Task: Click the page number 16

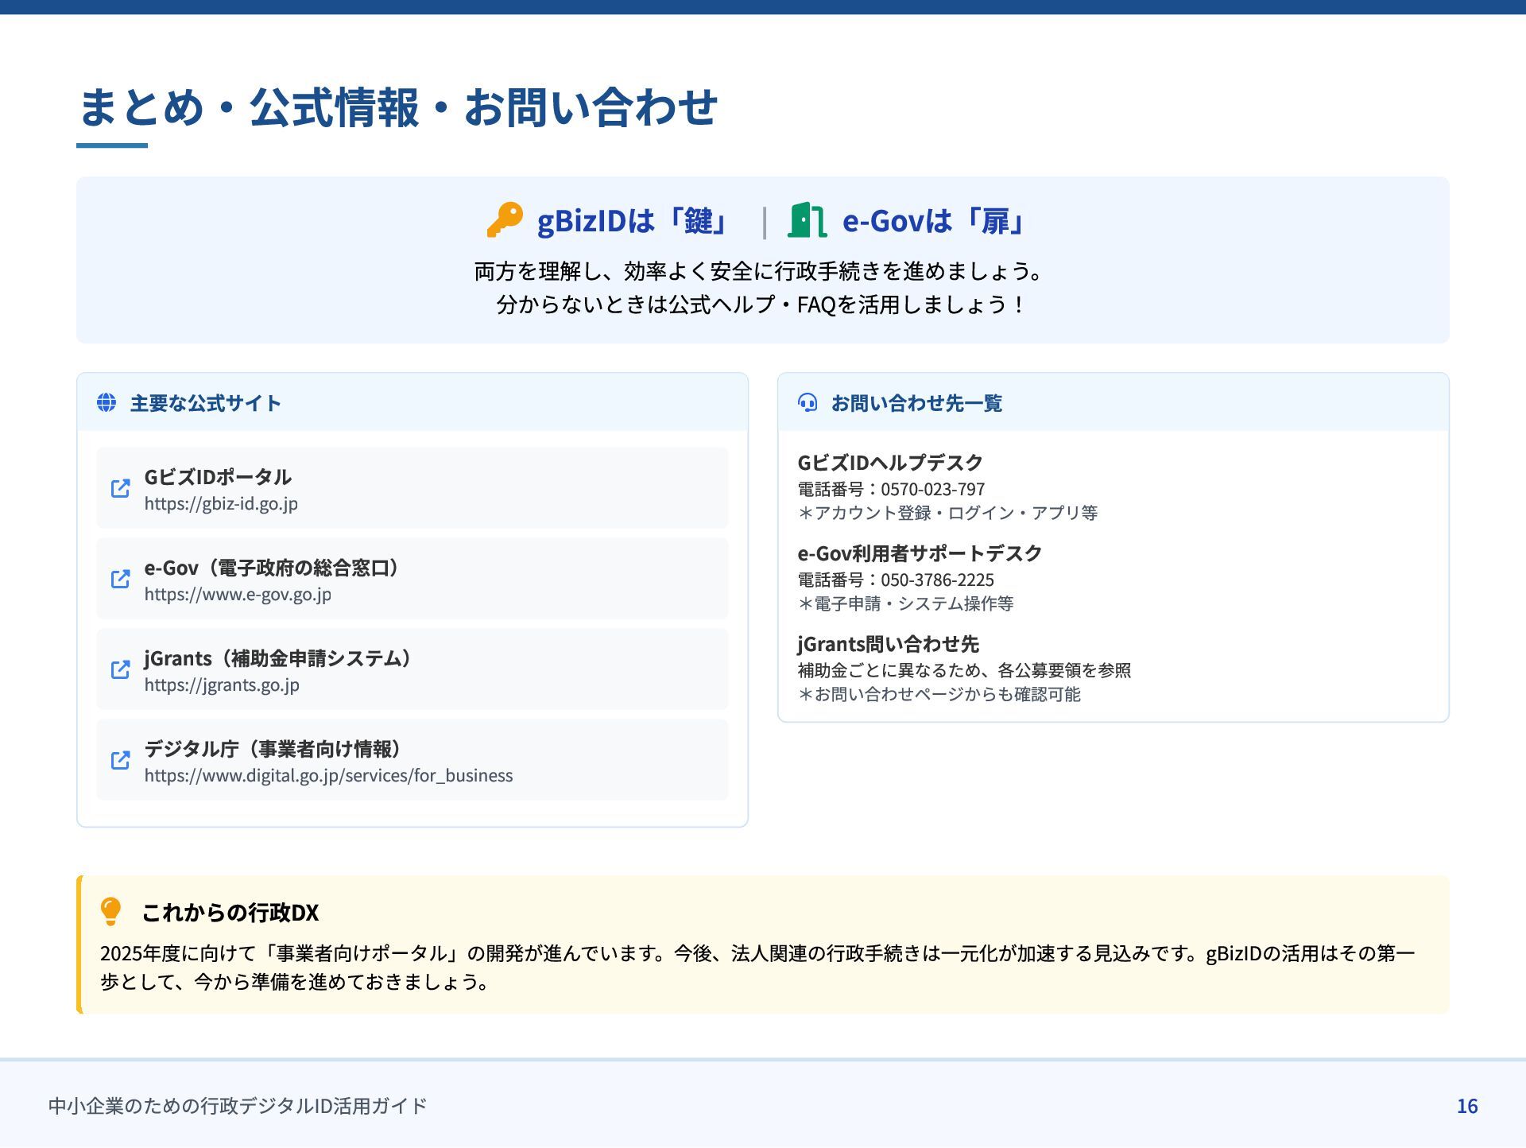Action: click(x=1467, y=1106)
